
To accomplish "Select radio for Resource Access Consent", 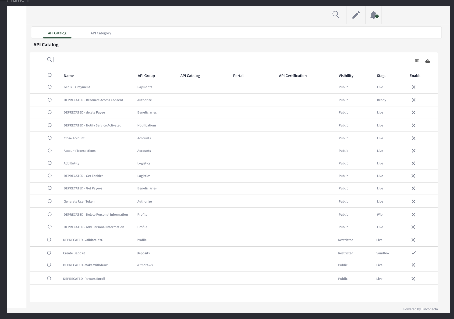I will pyautogui.click(x=49, y=100).
